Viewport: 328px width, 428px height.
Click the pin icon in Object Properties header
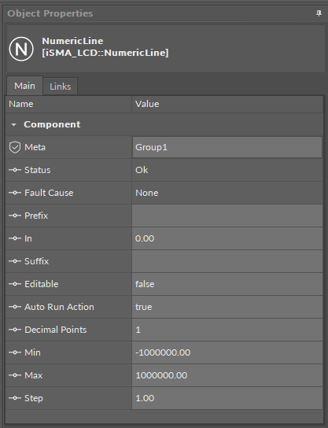click(319, 13)
